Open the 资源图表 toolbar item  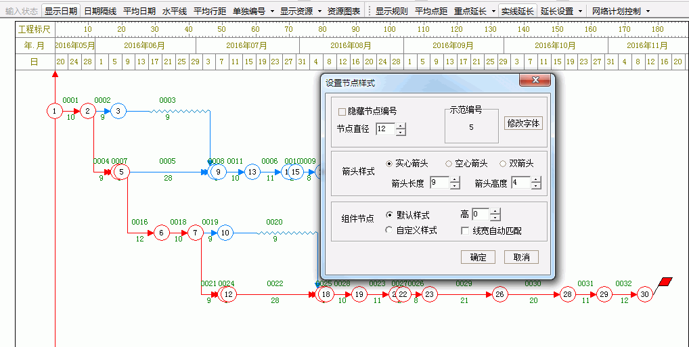[x=344, y=11]
